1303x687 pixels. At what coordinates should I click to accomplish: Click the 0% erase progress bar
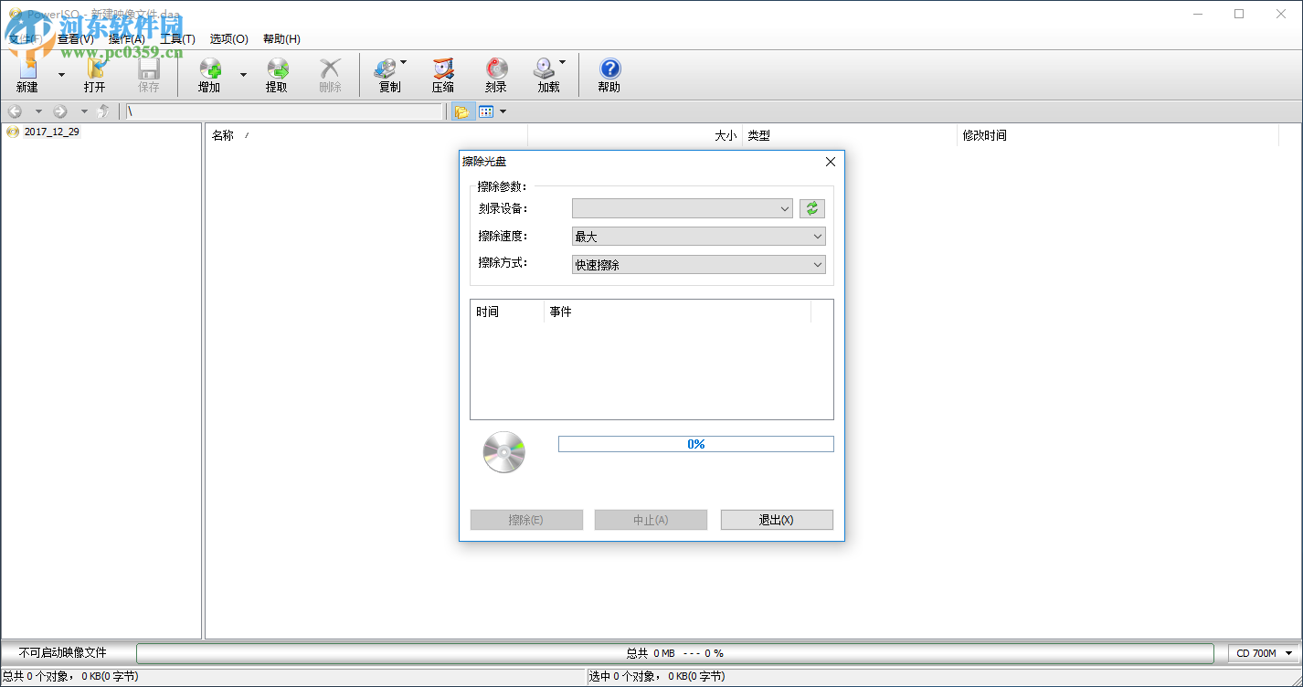click(x=696, y=444)
